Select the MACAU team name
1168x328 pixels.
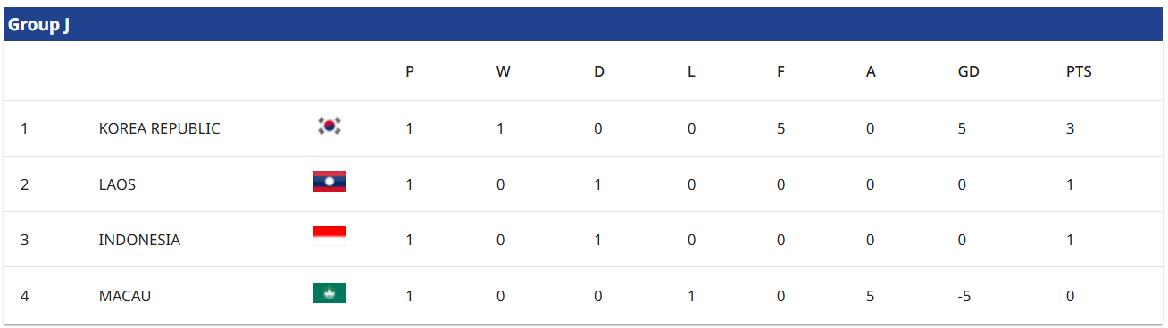click(x=125, y=296)
